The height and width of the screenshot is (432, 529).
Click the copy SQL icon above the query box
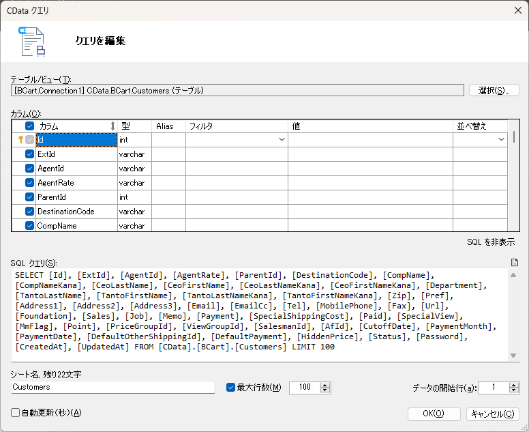(514, 262)
